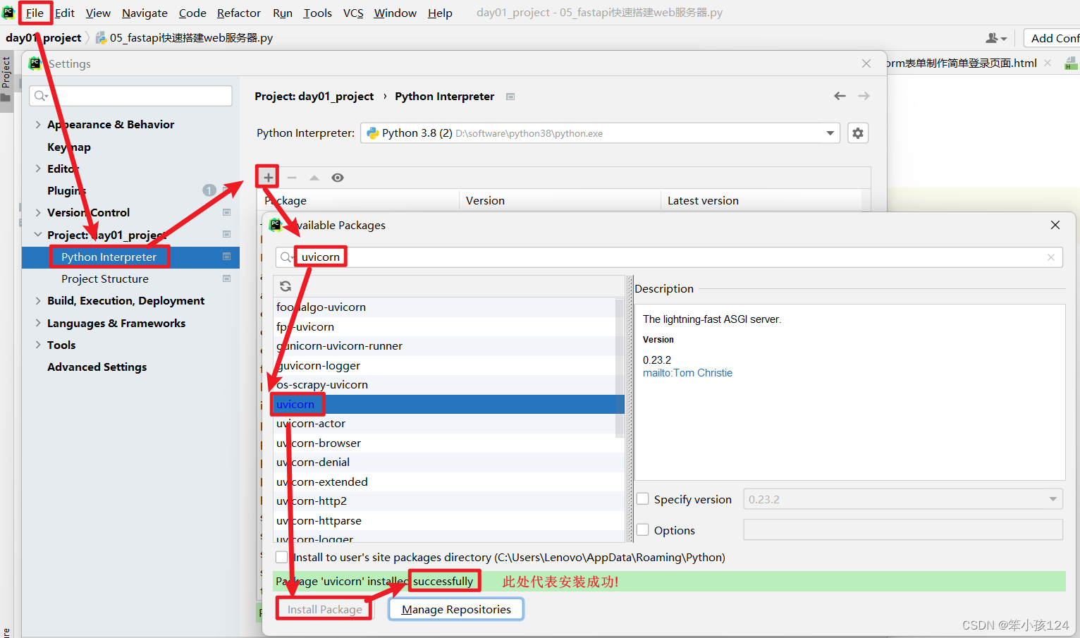Click the Manage Repositories button
Screen dimensions: 1080x638
[456, 609]
